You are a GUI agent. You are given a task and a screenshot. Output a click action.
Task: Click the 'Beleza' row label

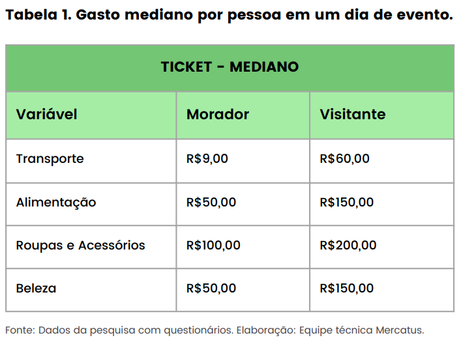tap(37, 289)
